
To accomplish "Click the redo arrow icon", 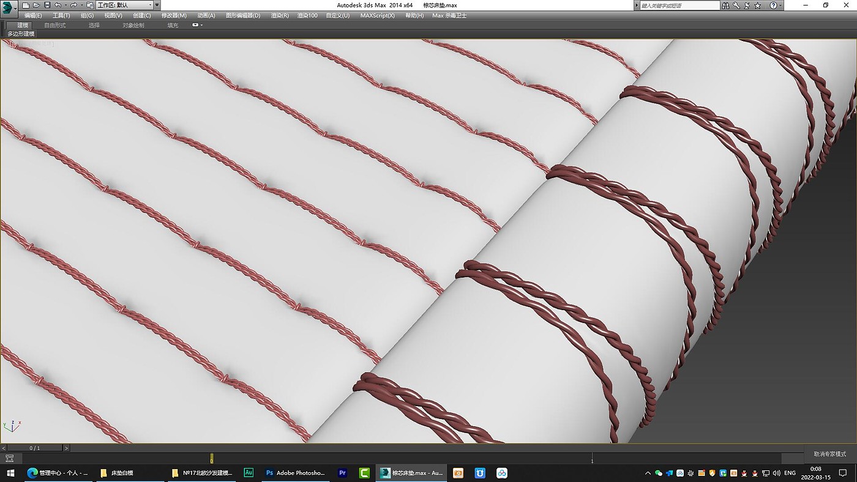I will [73, 5].
